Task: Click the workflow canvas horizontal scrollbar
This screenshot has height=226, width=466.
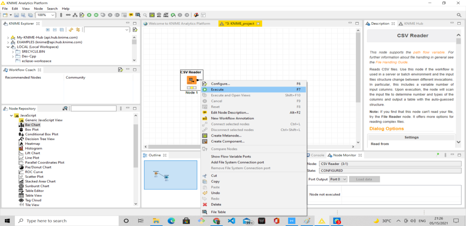Action: coord(249,147)
